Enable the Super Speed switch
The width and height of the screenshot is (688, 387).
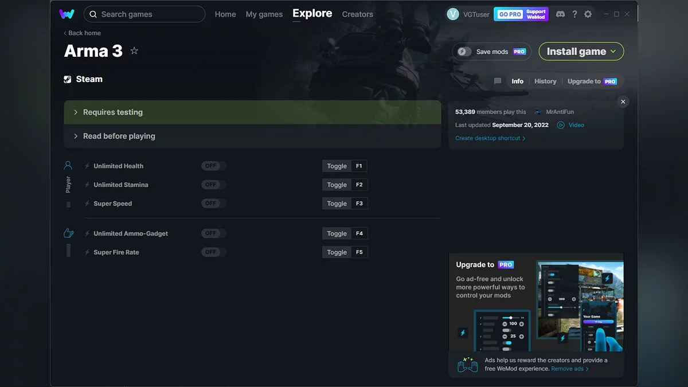tap(213, 204)
